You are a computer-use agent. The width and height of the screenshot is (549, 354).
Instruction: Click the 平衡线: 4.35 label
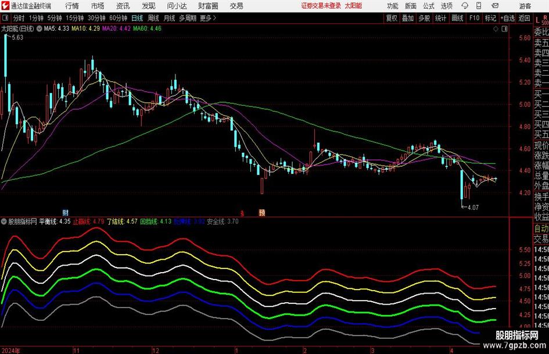pyautogui.click(x=55, y=221)
